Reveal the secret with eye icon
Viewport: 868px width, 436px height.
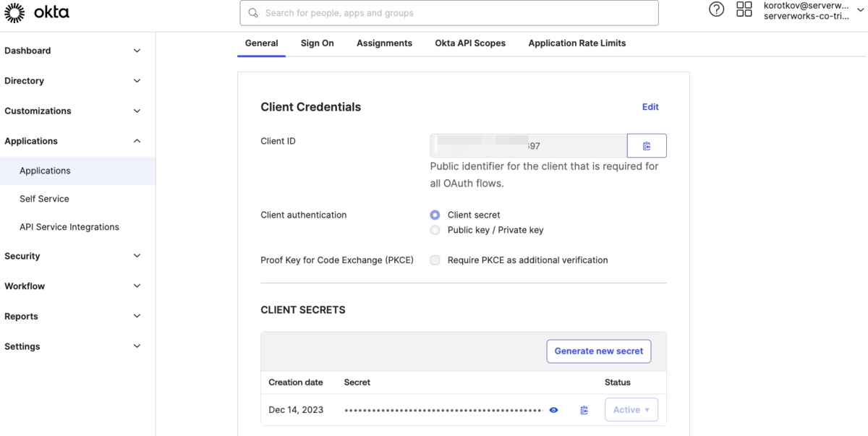tap(553, 410)
